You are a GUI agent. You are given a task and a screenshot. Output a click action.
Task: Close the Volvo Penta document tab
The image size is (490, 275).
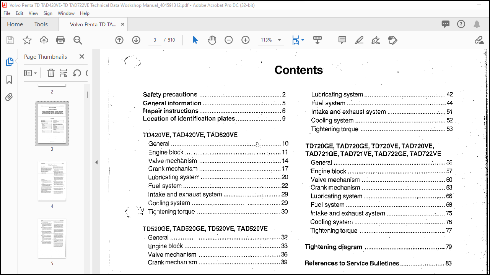pyautogui.click(x=122, y=24)
